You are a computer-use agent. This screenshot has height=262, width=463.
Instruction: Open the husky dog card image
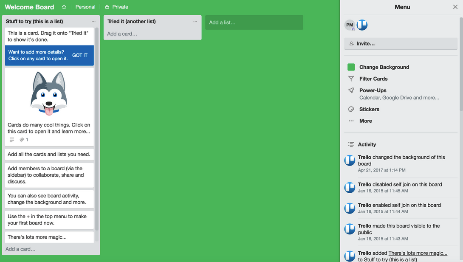coord(49,93)
